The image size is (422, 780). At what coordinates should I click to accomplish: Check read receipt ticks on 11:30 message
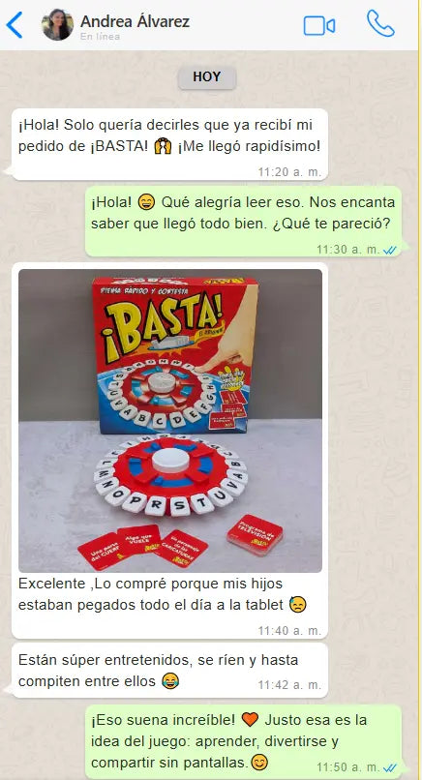point(390,251)
